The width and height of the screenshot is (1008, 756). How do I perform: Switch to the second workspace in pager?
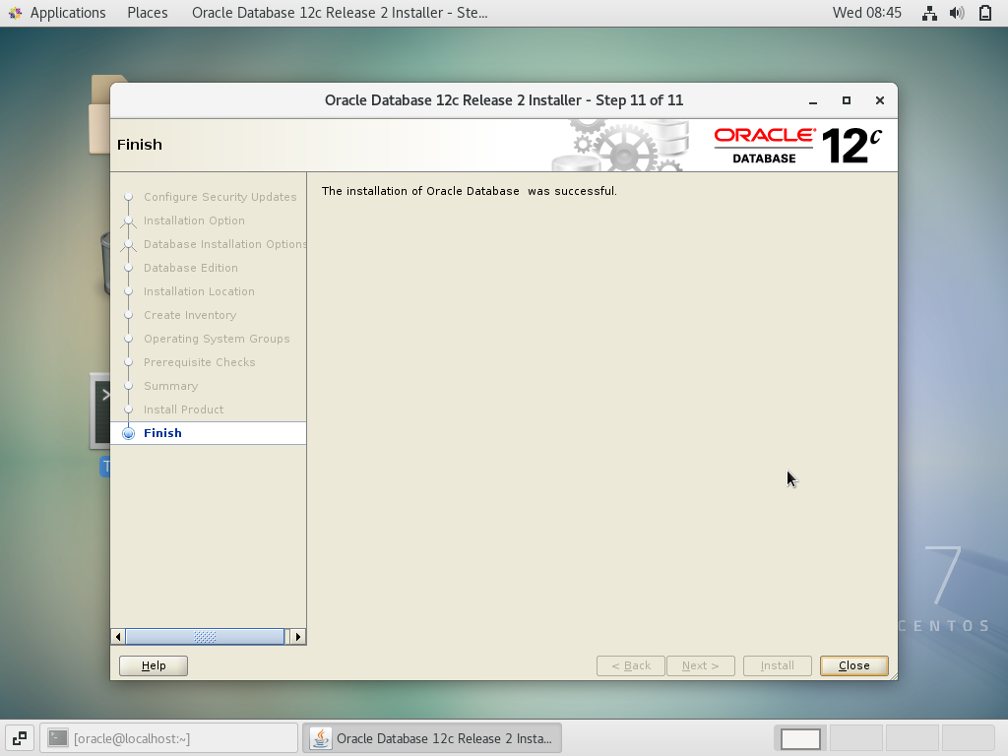pyautogui.click(x=856, y=738)
